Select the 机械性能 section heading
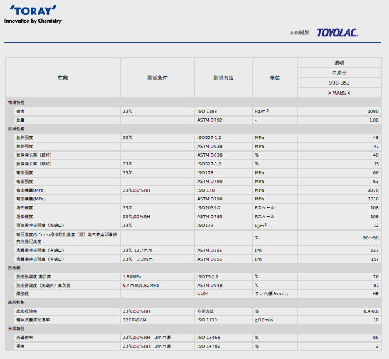This screenshot has width=389, height=359. (x=16, y=128)
